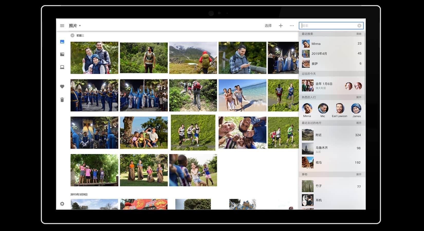Screen dimensions: 424x231
Task: Click 清除 to clear recent searches
Action: [x=359, y=34]
